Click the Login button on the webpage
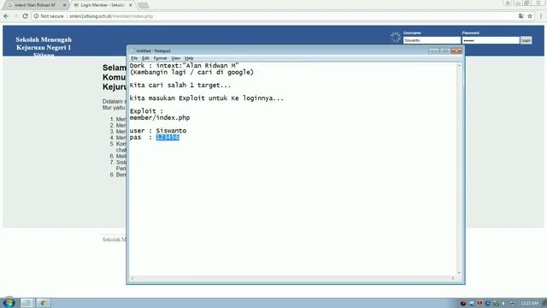Screen dimensions: 547x308 526,40
